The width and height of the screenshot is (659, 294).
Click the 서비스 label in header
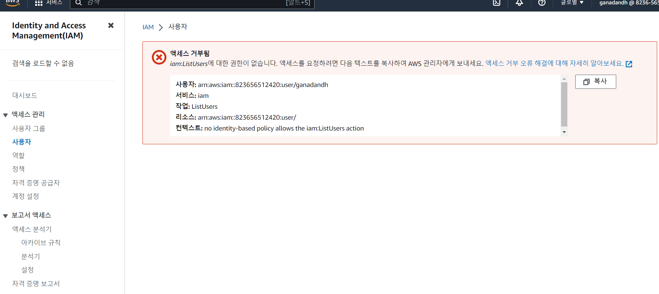point(54,3)
